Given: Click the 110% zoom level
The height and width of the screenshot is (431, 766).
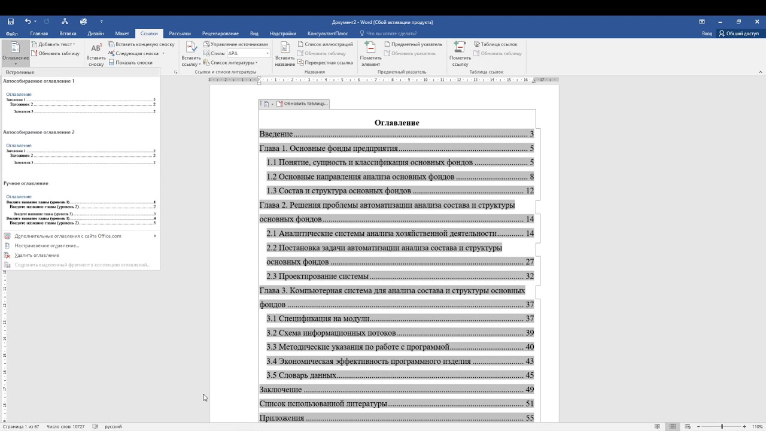Looking at the screenshot, I should pos(758,426).
